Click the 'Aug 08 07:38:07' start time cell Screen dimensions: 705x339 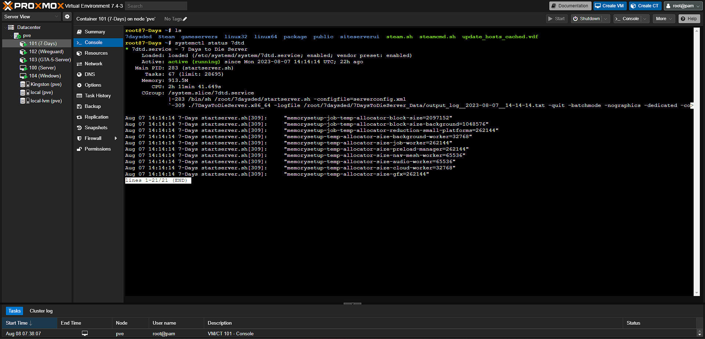[x=23, y=334]
